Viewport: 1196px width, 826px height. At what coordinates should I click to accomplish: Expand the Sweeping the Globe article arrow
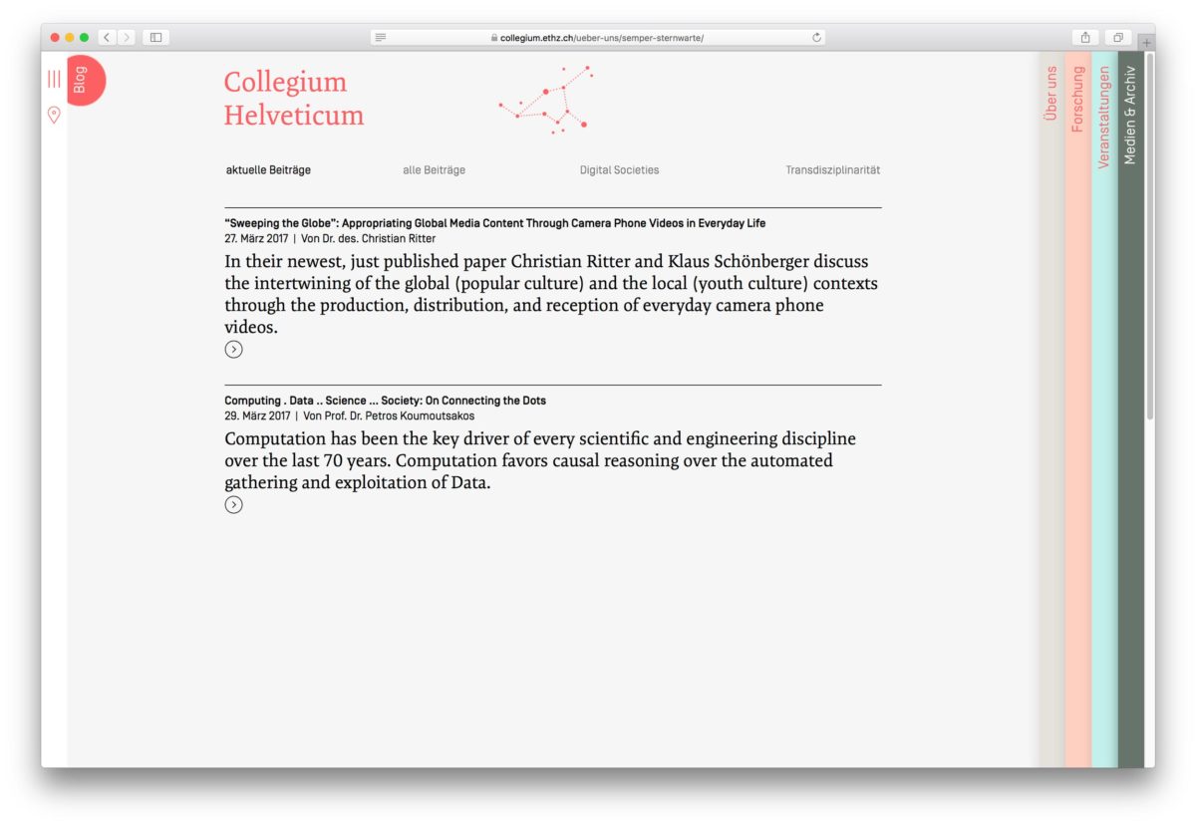pyautogui.click(x=233, y=349)
